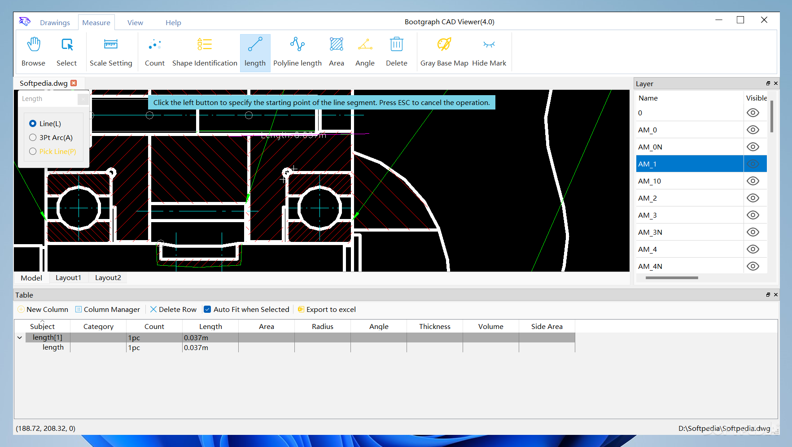Pick the Polyline length tool

coord(298,52)
